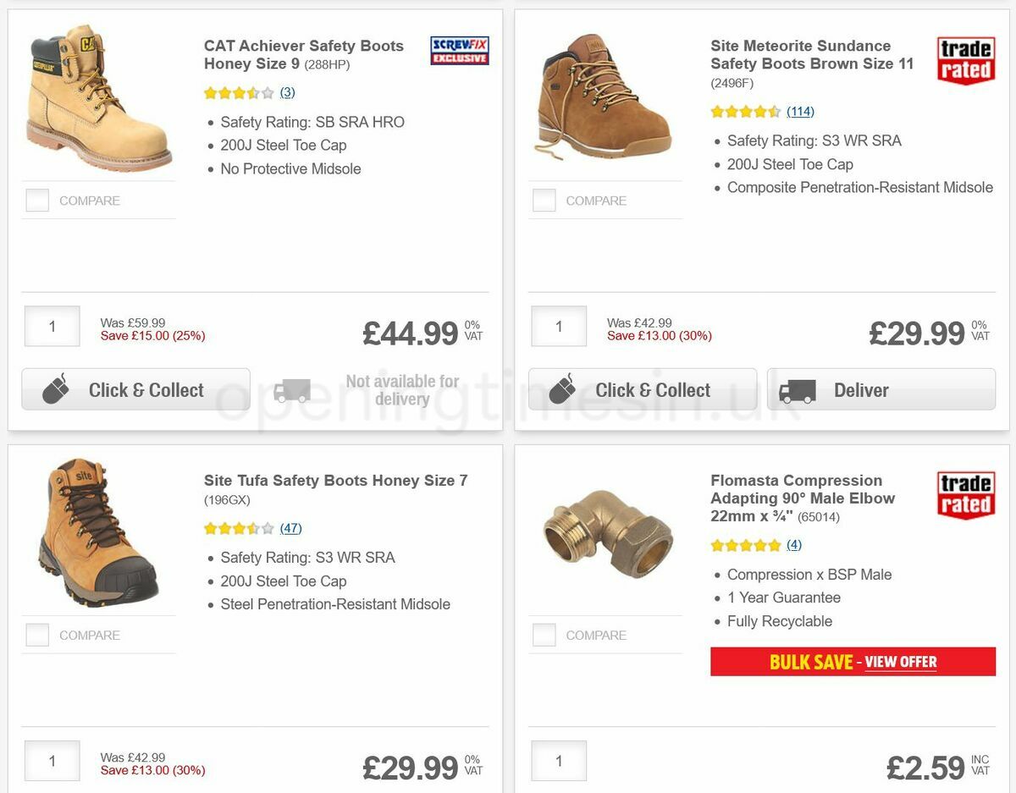The width and height of the screenshot is (1016, 793).
Task: Click quantity field for Flomasta elbow
Action: tap(559, 761)
